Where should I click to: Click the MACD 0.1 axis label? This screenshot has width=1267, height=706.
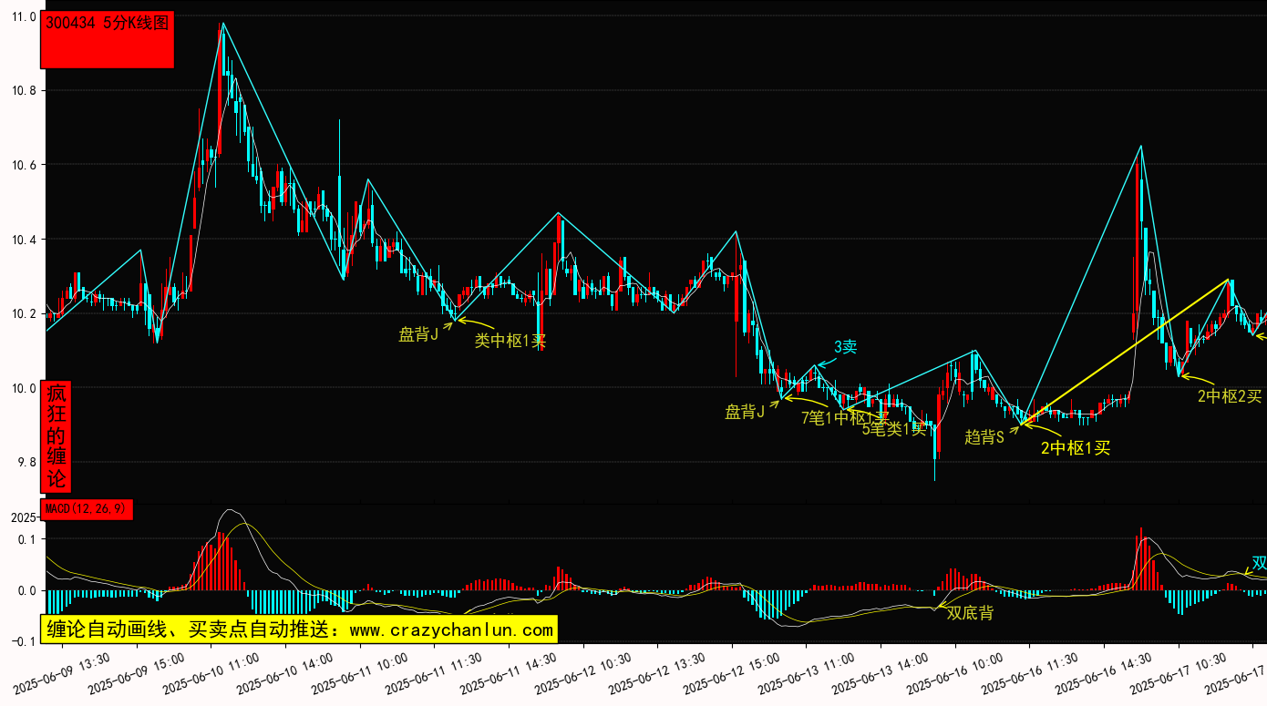26,539
